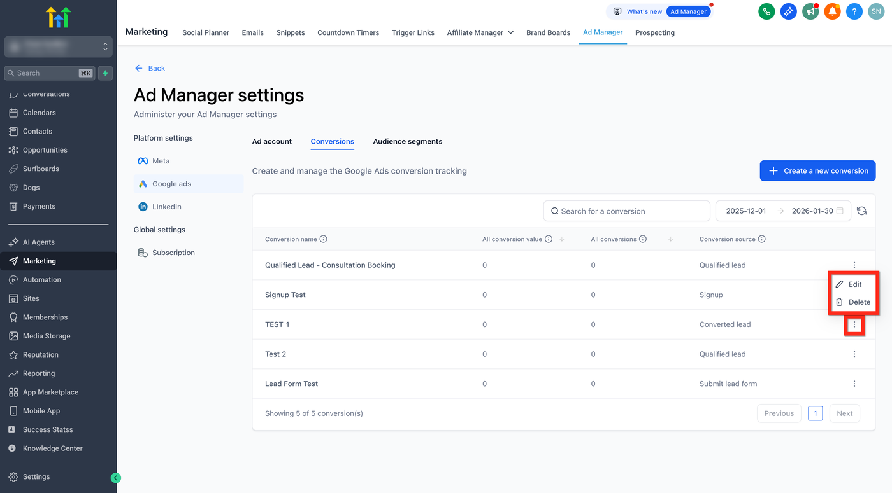Open the notifications bell icon
This screenshot has height=493, width=892.
(x=832, y=11)
